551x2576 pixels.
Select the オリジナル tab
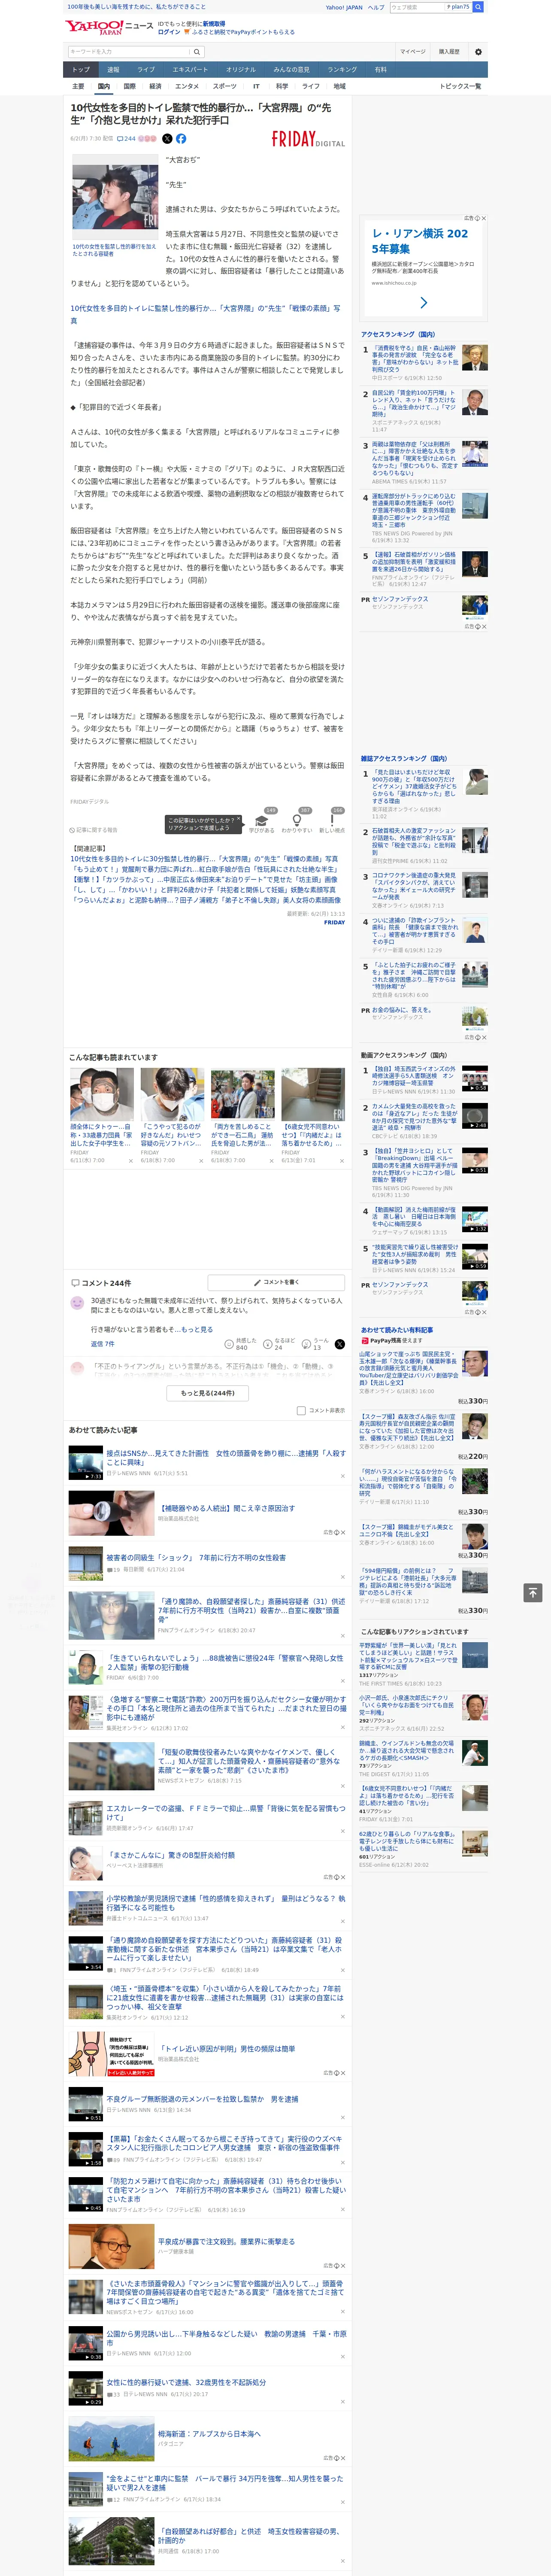(241, 69)
